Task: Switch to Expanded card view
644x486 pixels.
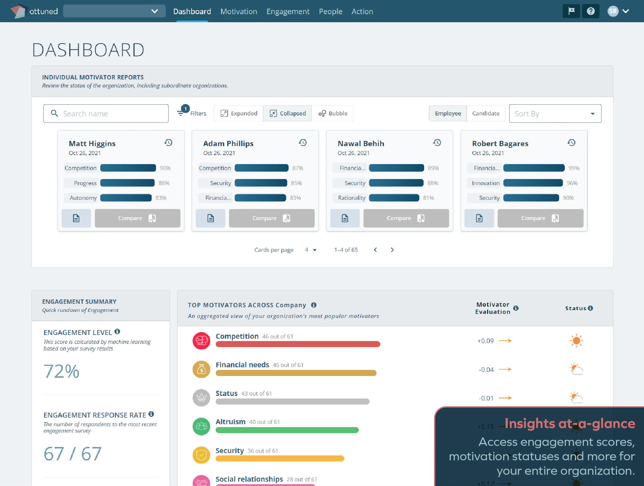Action: coord(239,113)
